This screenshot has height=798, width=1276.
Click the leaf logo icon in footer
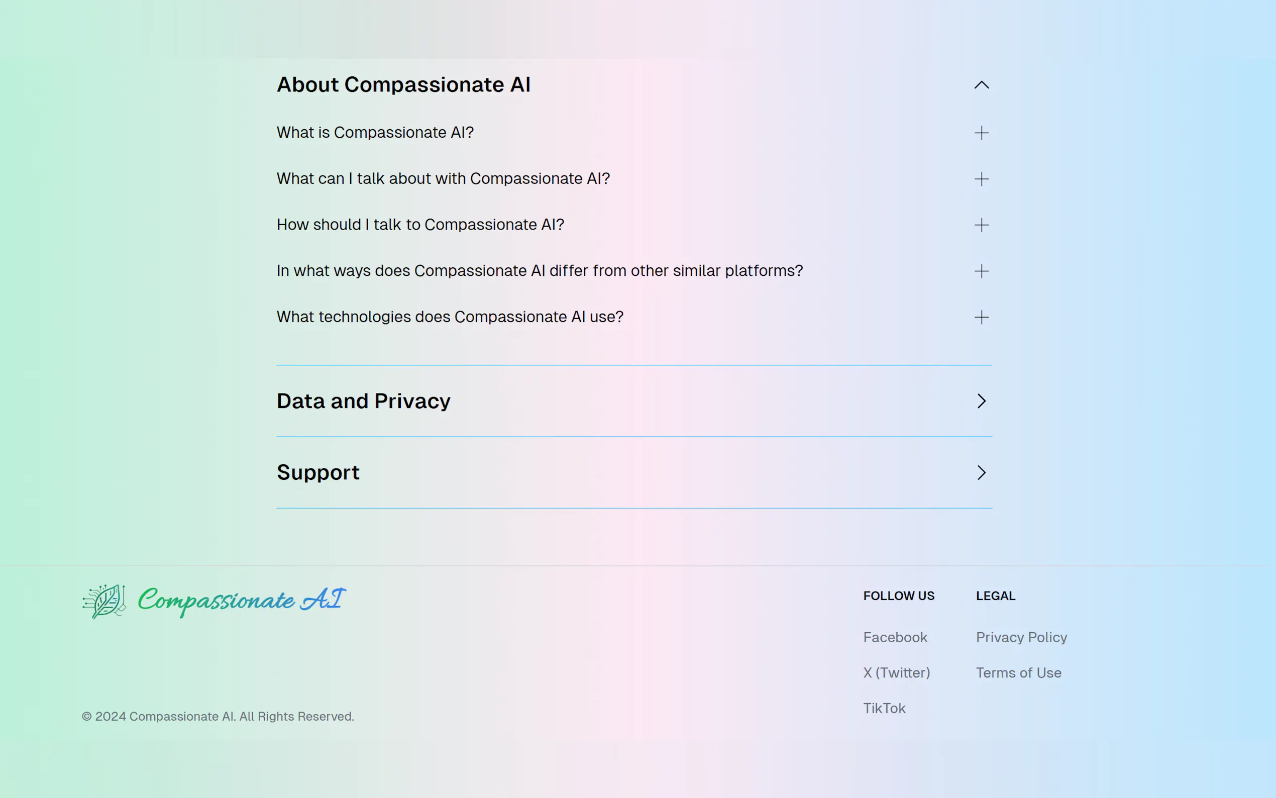coord(104,601)
